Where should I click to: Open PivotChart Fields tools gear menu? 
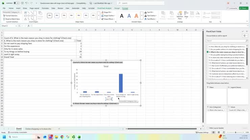245,36
